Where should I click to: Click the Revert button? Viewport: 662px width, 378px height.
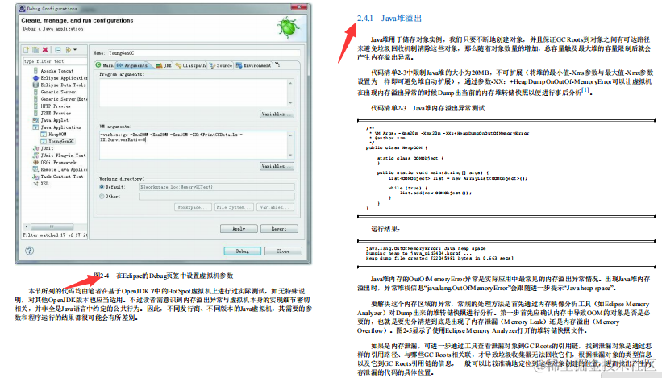point(279,229)
